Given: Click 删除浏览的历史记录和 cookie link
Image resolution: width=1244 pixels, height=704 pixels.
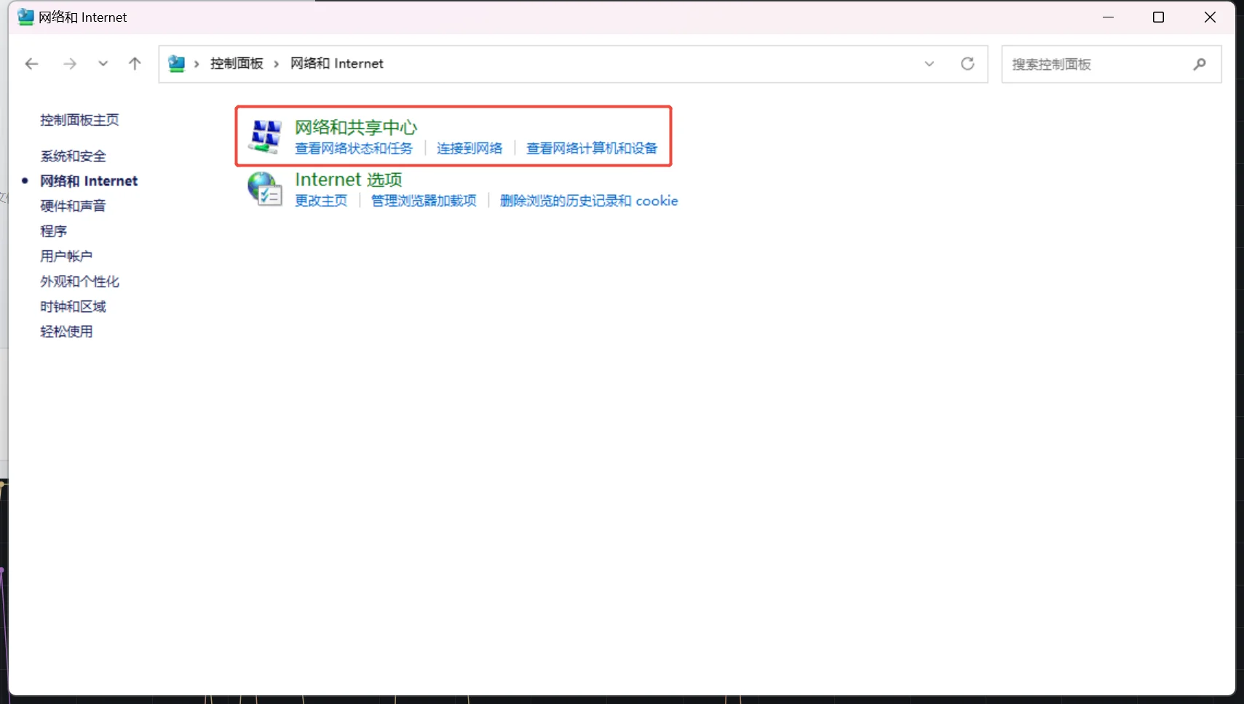Looking at the screenshot, I should 589,201.
